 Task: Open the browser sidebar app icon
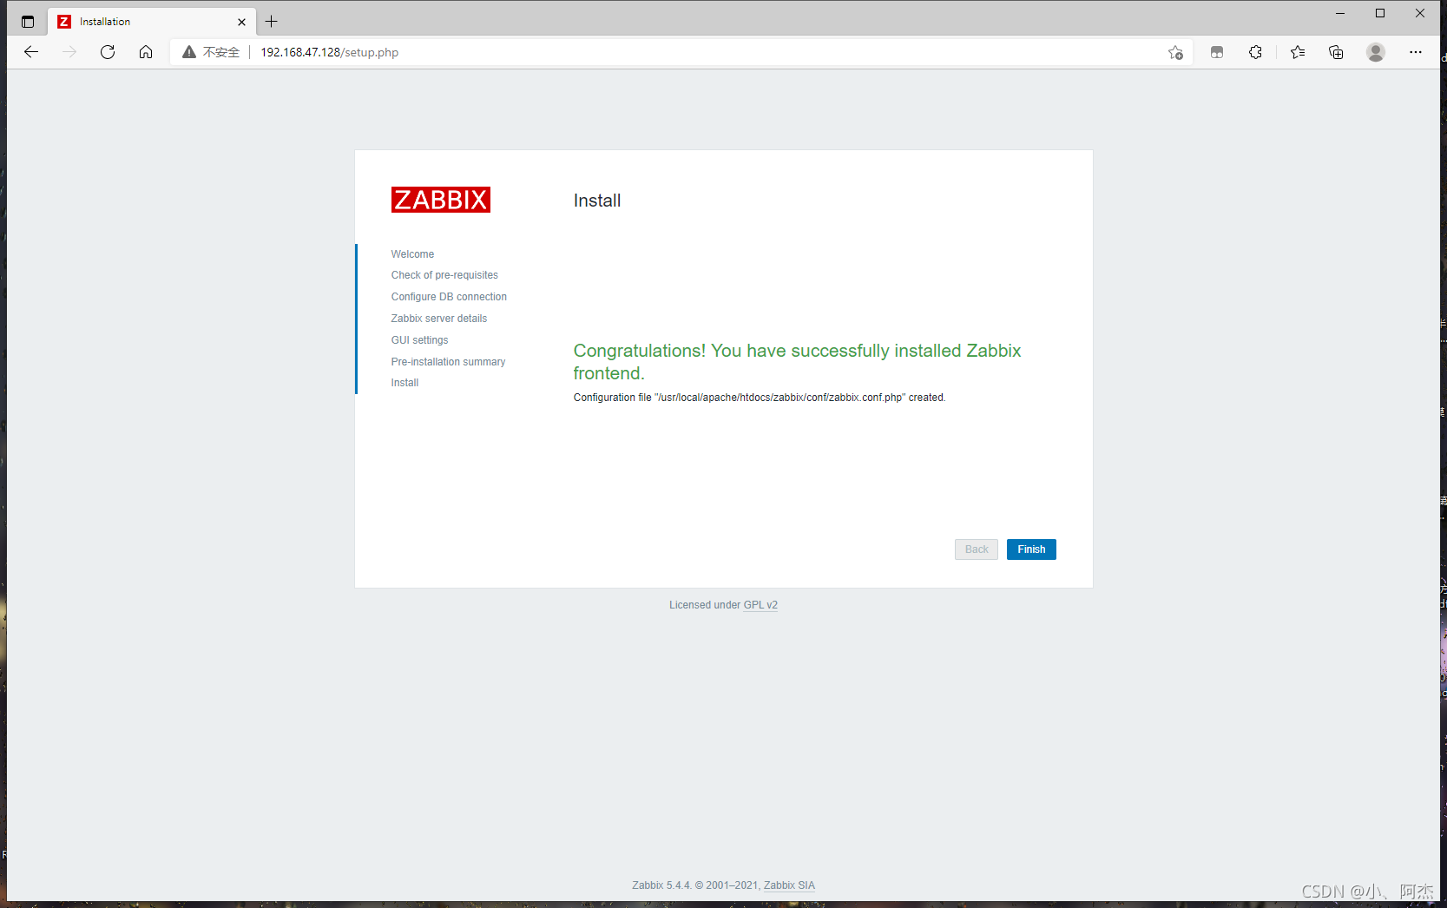point(1217,52)
